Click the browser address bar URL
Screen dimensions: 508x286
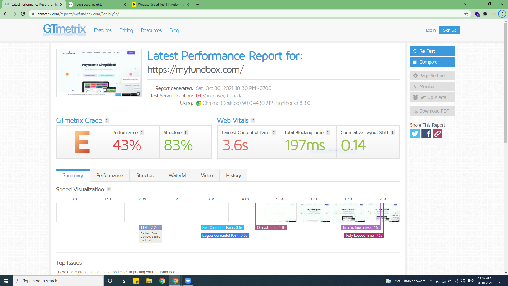(x=78, y=14)
